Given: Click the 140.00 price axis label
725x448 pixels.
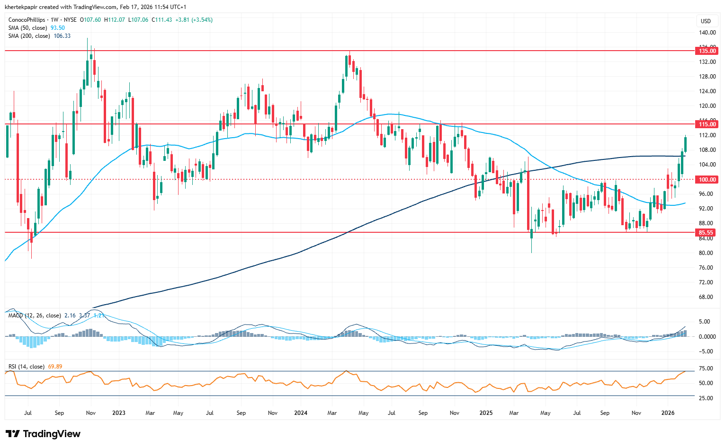Looking at the screenshot, I should [x=707, y=33].
